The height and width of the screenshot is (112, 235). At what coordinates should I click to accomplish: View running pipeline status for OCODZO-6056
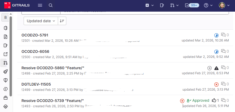(216, 52)
